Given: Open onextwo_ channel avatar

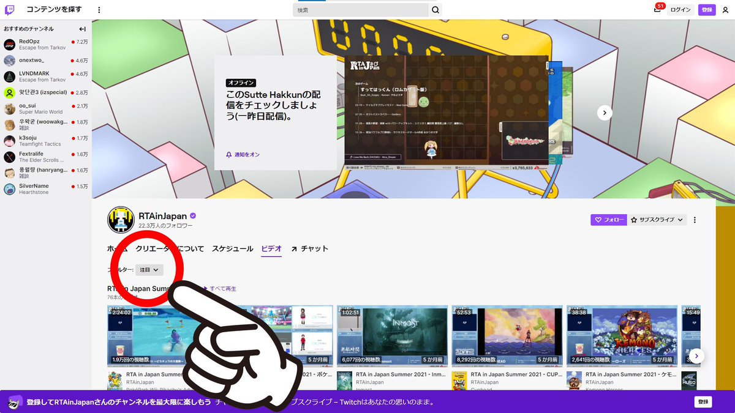Looking at the screenshot, I should tap(10, 61).
